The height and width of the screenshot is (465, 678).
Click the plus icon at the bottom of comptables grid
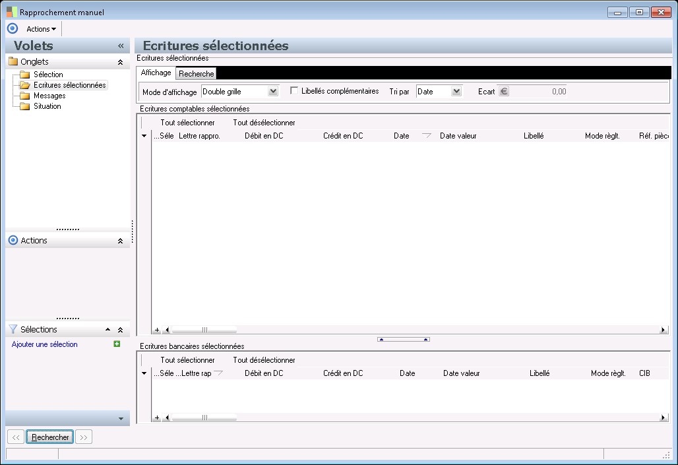pos(157,330)
